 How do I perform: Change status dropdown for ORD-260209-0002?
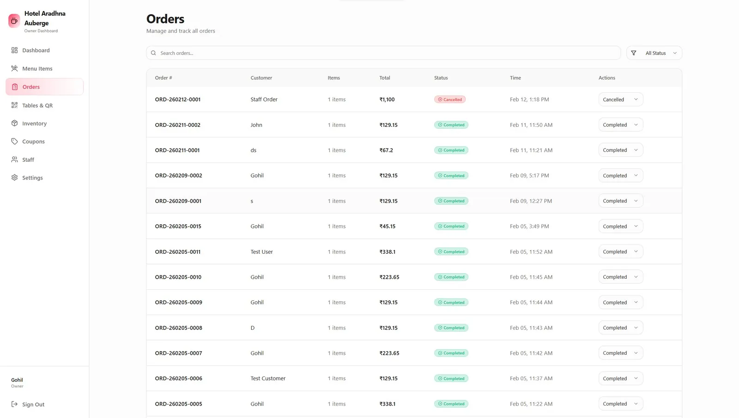[621, 175]
